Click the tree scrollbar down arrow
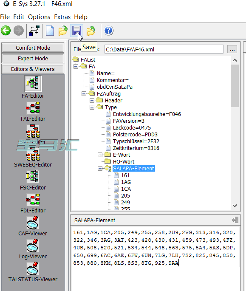 coord(235,206)
